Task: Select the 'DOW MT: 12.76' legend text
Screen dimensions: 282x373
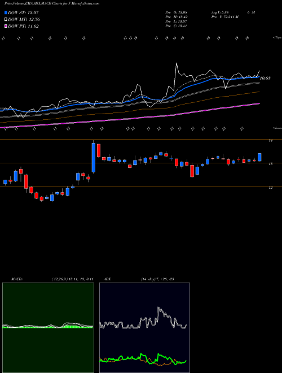Action: click(24, 20)
